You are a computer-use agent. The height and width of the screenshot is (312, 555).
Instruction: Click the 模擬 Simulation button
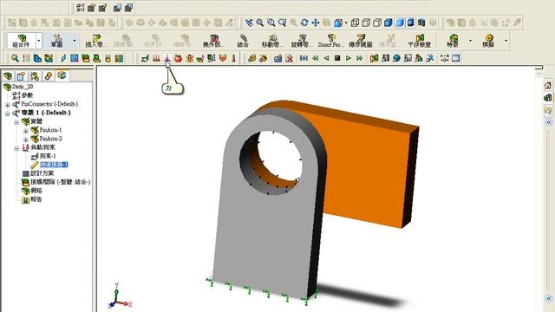click(x=488, y=41)
